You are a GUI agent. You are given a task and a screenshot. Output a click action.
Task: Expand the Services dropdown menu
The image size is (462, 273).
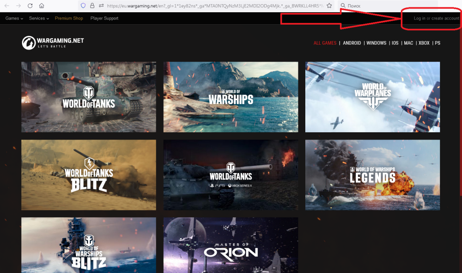[x=39, y=18]
